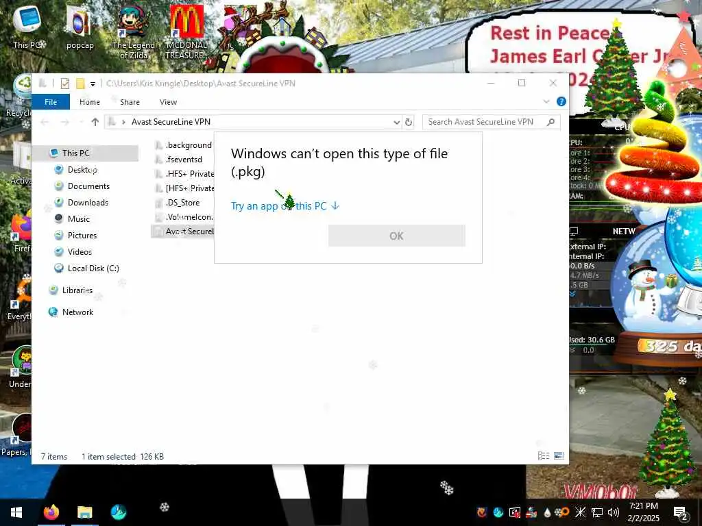The width and height of the screenshot is (702, 526).
Task: Select Downloads in navigation pane
Action: (x=88, y=203)
